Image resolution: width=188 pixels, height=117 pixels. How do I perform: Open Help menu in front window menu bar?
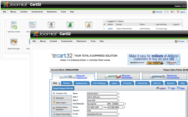(x=102, y=41)
